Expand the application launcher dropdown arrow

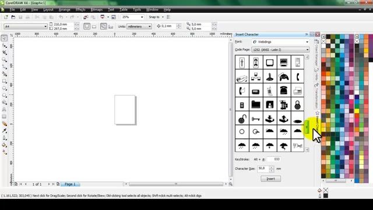[108, 17]
